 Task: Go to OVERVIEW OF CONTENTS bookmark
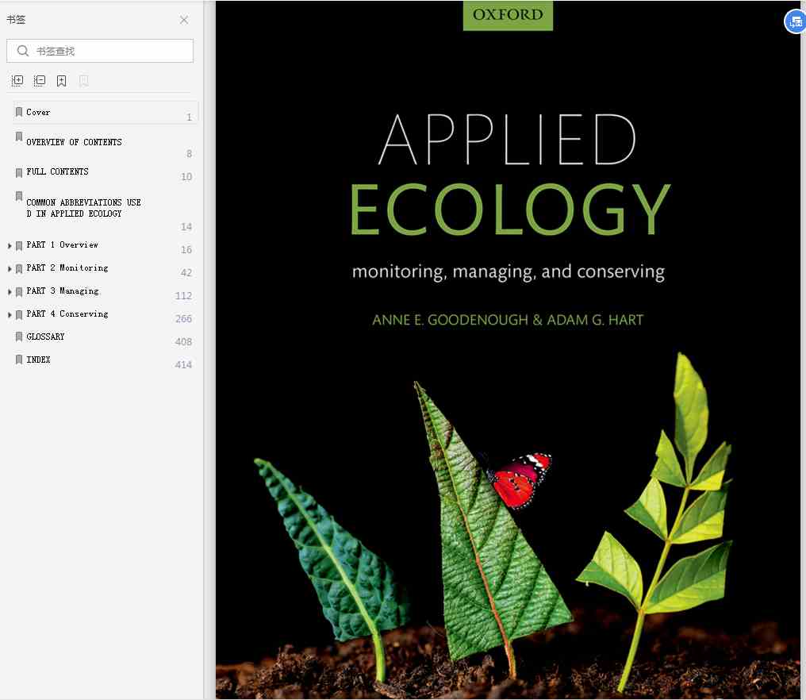tap(74, 142)
